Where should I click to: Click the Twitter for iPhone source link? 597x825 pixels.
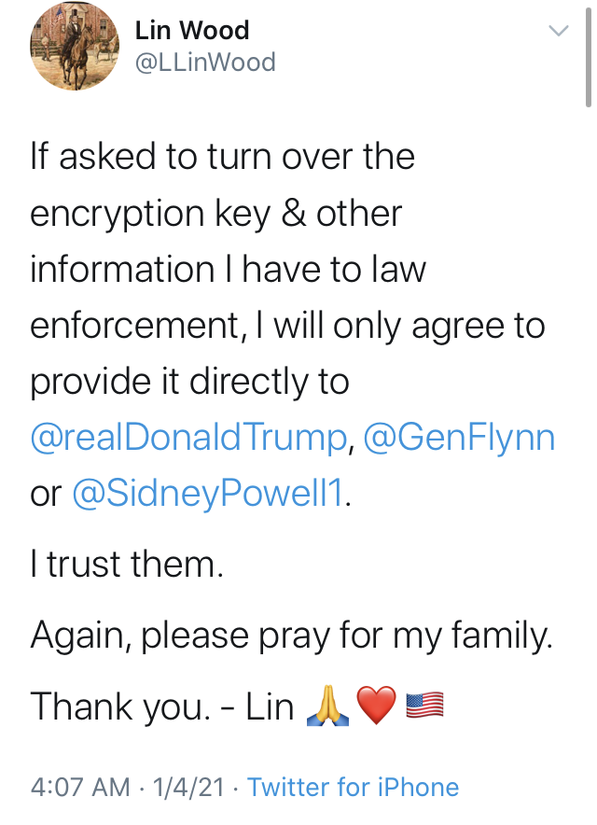pyautogui.click(x=353, y=787)
